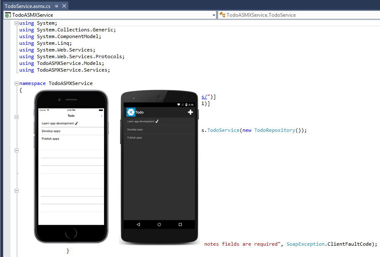Tap the Android back triangle navigation button

coord(138,224)
